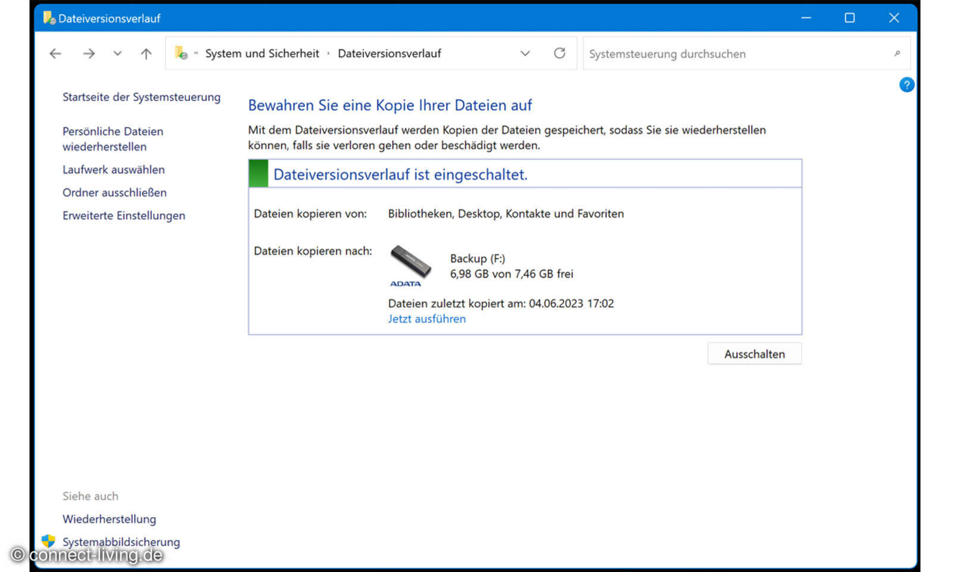Click the back navigation arrow
953x572 pixels.
pos(55,53)
